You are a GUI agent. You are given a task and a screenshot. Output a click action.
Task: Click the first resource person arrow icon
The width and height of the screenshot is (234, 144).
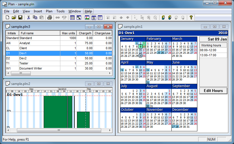pos(163,17)
